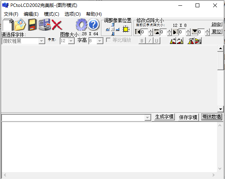The height and width of the screenshot is (179, 225).
Task: Click canvas scrollbar up arrow
Action: coord(220,48)
